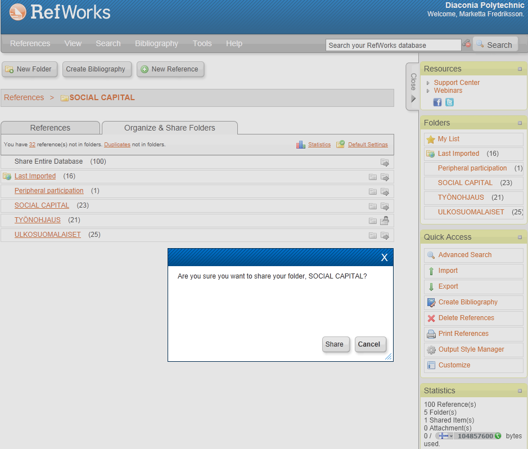Click the Default Settings folder icon

click(340, 144)
